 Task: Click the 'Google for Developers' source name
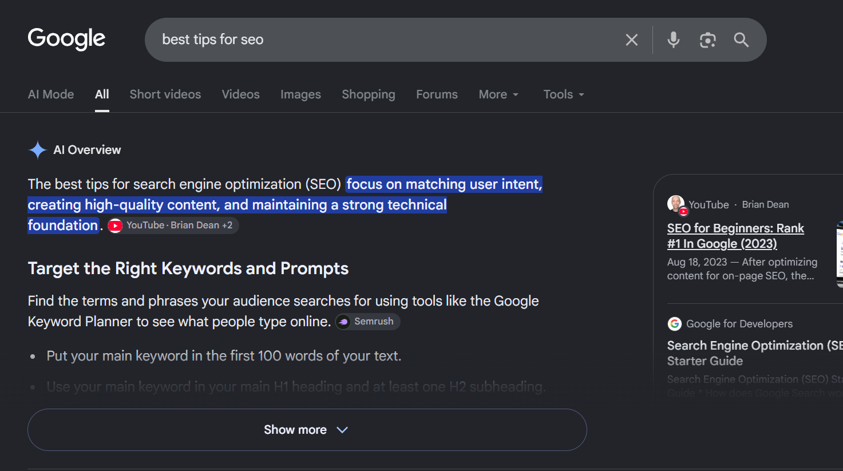coord(739,324)
